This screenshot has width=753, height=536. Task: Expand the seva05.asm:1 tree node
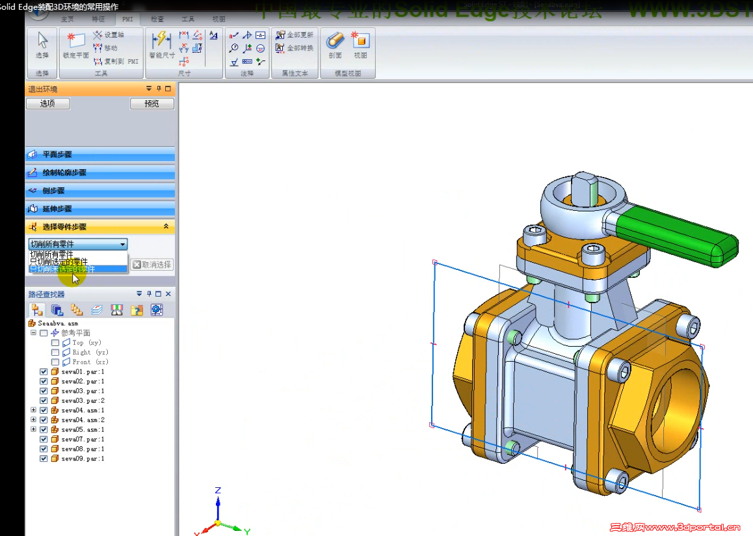pyautogui.click(x=34, y=429)
